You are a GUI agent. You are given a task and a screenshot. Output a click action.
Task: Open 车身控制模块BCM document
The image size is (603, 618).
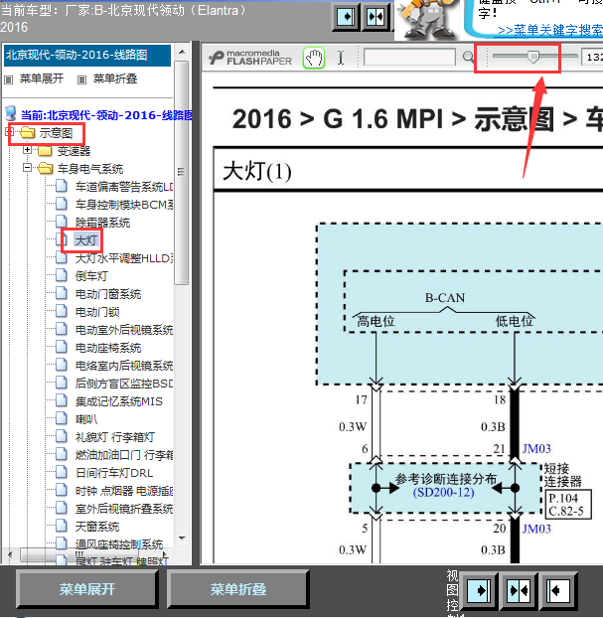click(124, 205)
